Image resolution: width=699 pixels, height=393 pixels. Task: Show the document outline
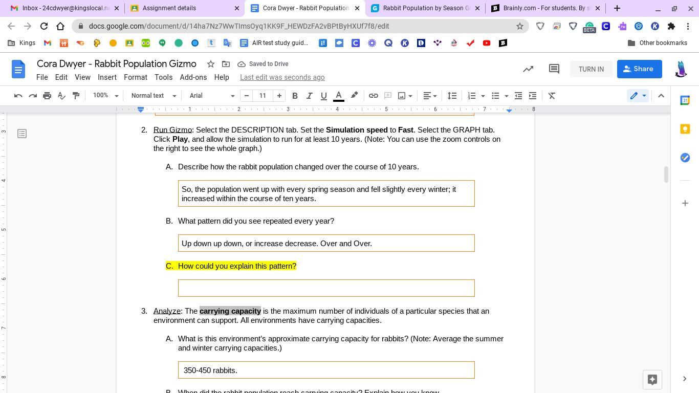[22, 134]
